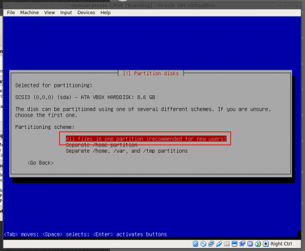Click the optical disc (CD) status icon
This screenshot has height=251, width=305.
coord(203,244)
